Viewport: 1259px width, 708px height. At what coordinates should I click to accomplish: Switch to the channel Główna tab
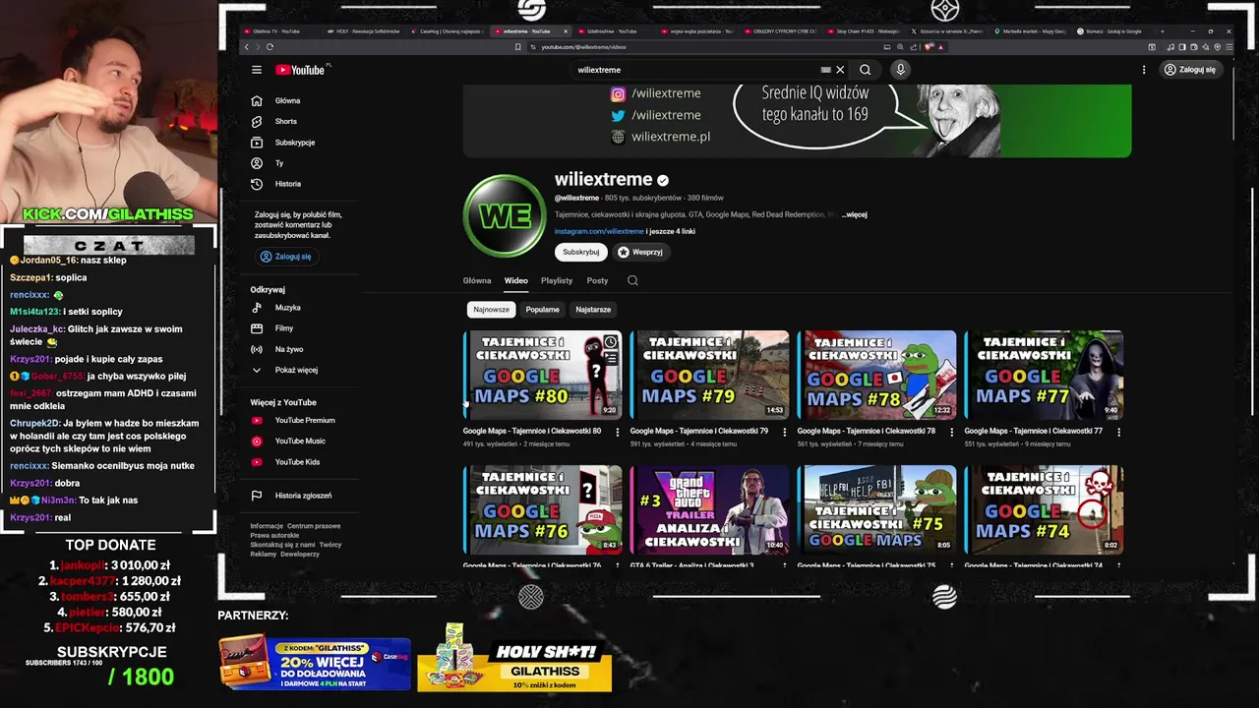click(x=477, y=280)
